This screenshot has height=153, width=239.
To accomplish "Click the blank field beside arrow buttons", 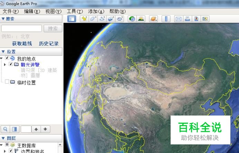I will coord(26,129).
